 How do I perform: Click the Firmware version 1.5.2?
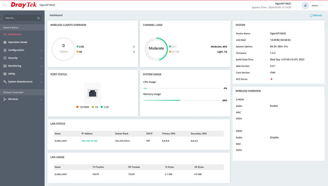click(x=273, y=53)
